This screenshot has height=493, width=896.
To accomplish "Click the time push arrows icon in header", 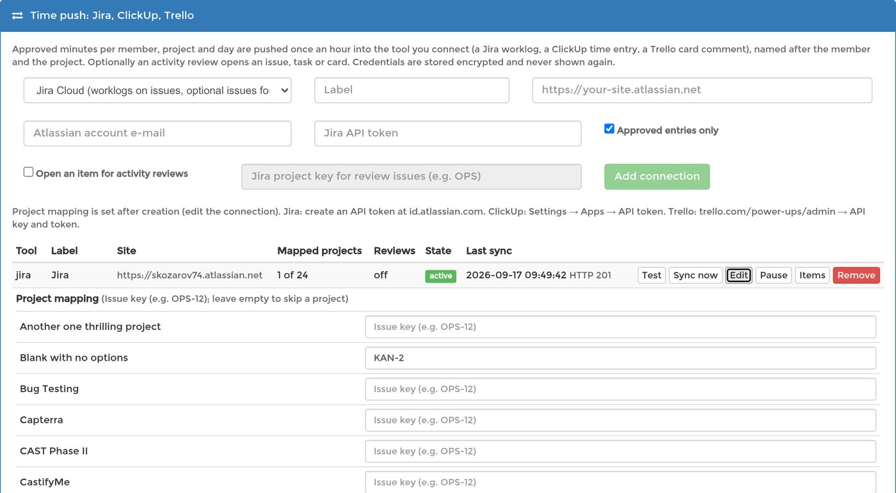I will click(17, 15).
